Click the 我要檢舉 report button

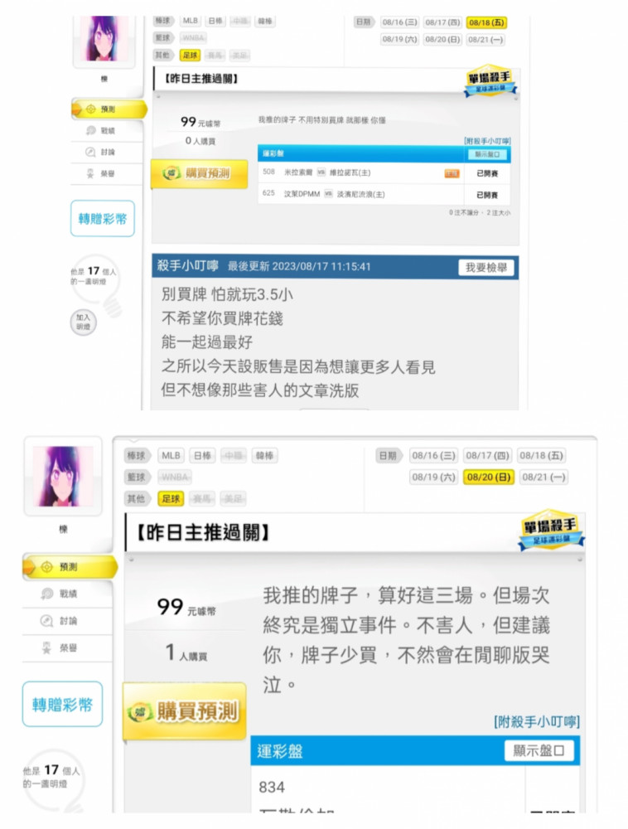pos(486,268)
